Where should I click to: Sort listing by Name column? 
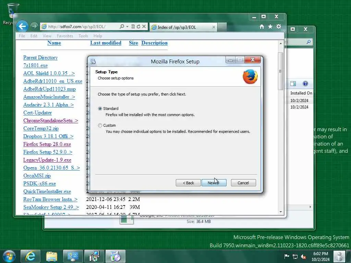pos(54,43)
